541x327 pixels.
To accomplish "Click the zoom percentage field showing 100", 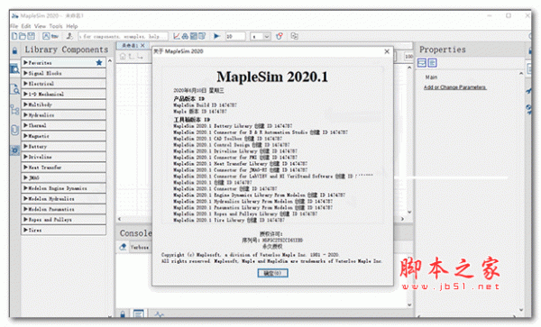I will 408,56.
